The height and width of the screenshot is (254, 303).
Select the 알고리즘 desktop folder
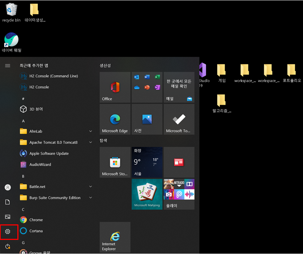pyautogui.click(x=222, y=103)
